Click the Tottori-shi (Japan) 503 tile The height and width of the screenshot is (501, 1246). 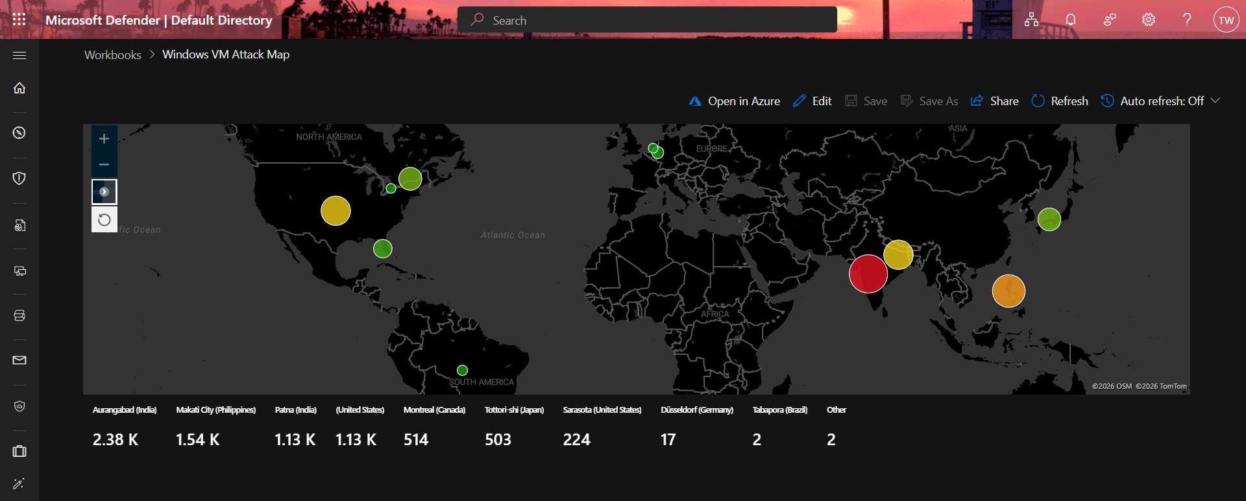[x=514, y=427]
